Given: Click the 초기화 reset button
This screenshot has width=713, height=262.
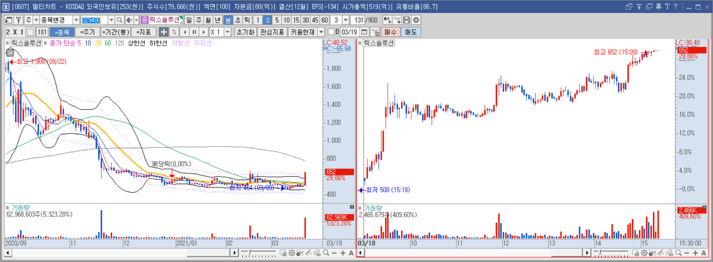Looking at the screenshot, I should pyautogui.click(x=245, y=32).
